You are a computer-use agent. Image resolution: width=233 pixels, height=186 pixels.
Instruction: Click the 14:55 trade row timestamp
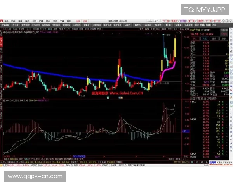[193, 102]
